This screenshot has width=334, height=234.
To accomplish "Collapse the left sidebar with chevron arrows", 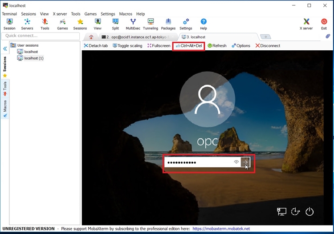I will pyautogui.click(x=5, y=49).
